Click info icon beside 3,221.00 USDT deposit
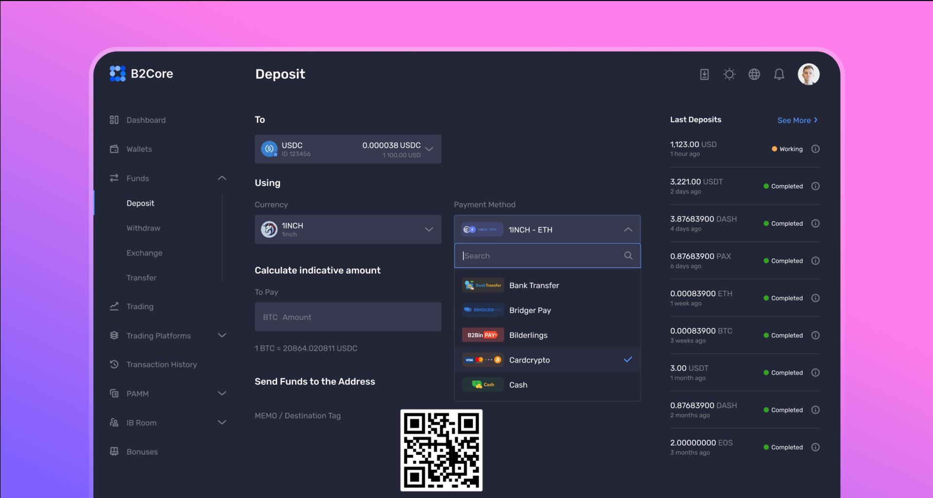The width and height of the screenshot is (933, 498). click(815, 186)
